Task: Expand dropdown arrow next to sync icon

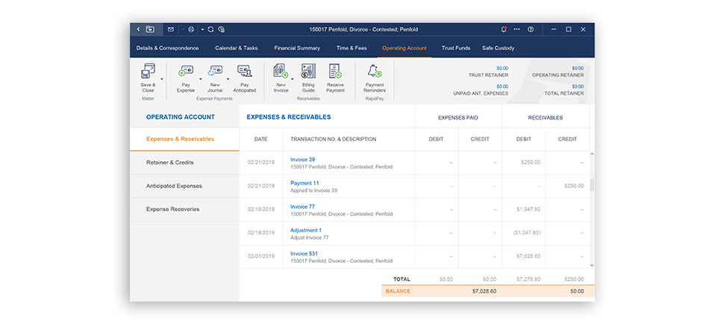Action: tap(202, 30)
